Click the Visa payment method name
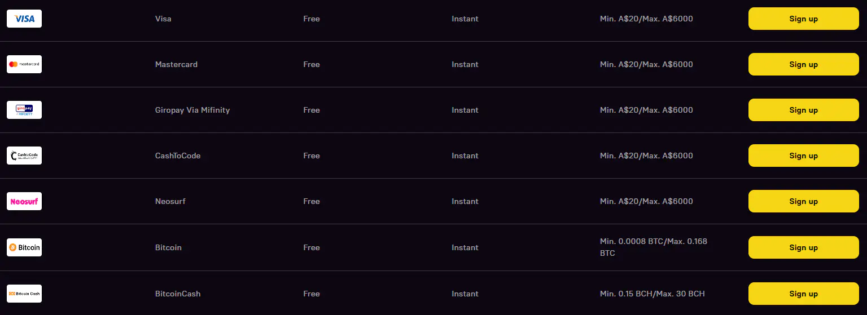The image size is (867, 315). (x=163, y=19)
